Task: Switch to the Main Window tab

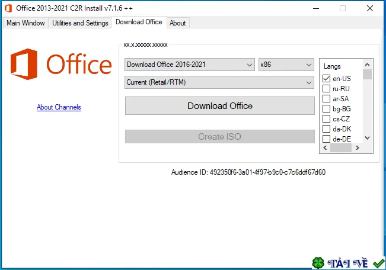Action: pyautogui.click(x=25, y=23)
